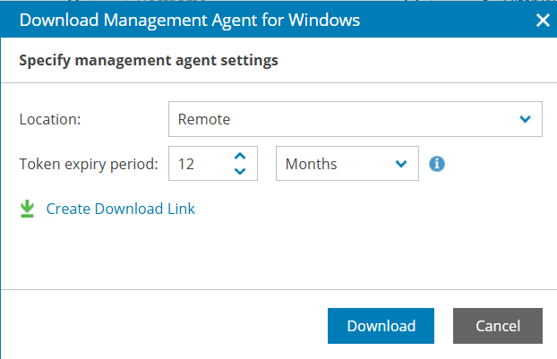Increase token expiry with the up arrow

click(x=240, y=156)
